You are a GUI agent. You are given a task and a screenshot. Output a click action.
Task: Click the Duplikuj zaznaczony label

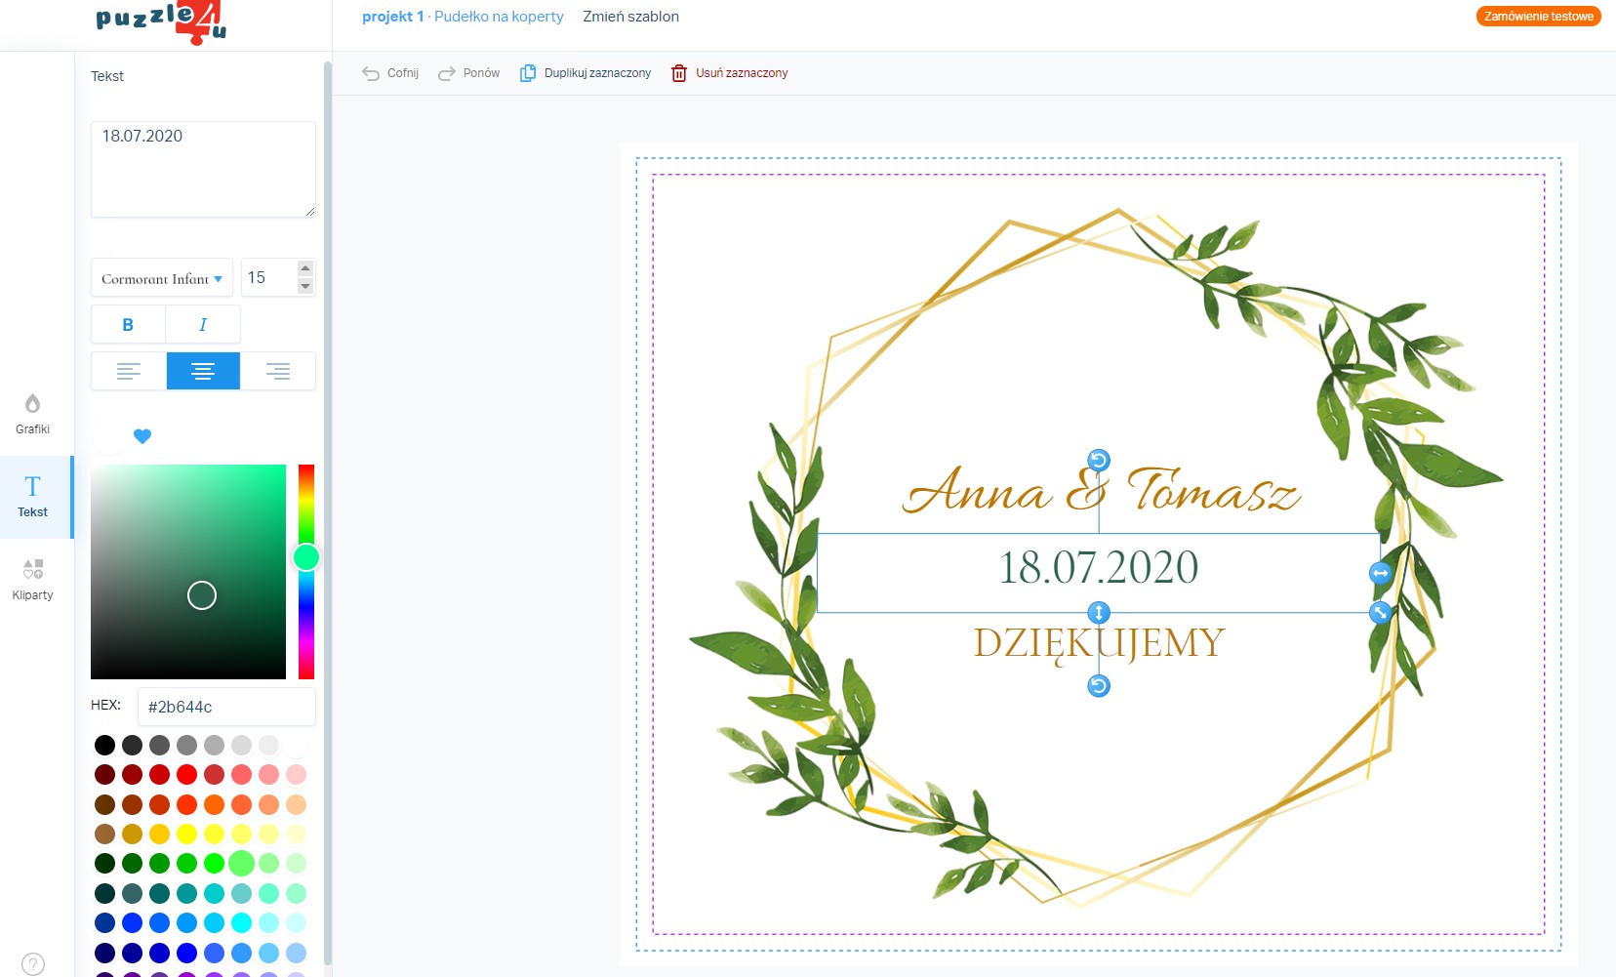point(597,73)
